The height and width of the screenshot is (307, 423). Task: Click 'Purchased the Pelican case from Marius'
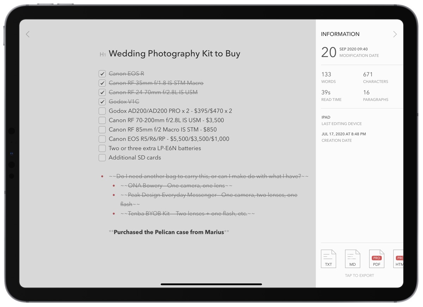click(x=169, y=232)
